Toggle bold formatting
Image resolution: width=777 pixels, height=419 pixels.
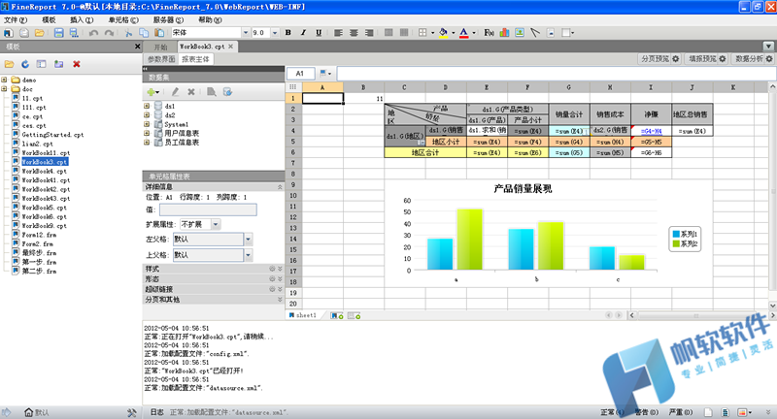pos(287,33)
